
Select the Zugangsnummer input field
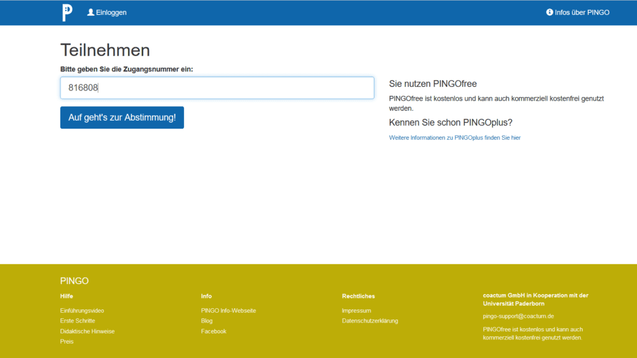pos(216,88)
